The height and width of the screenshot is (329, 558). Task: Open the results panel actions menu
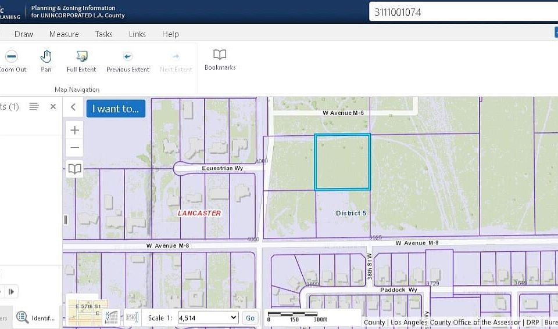34,107
